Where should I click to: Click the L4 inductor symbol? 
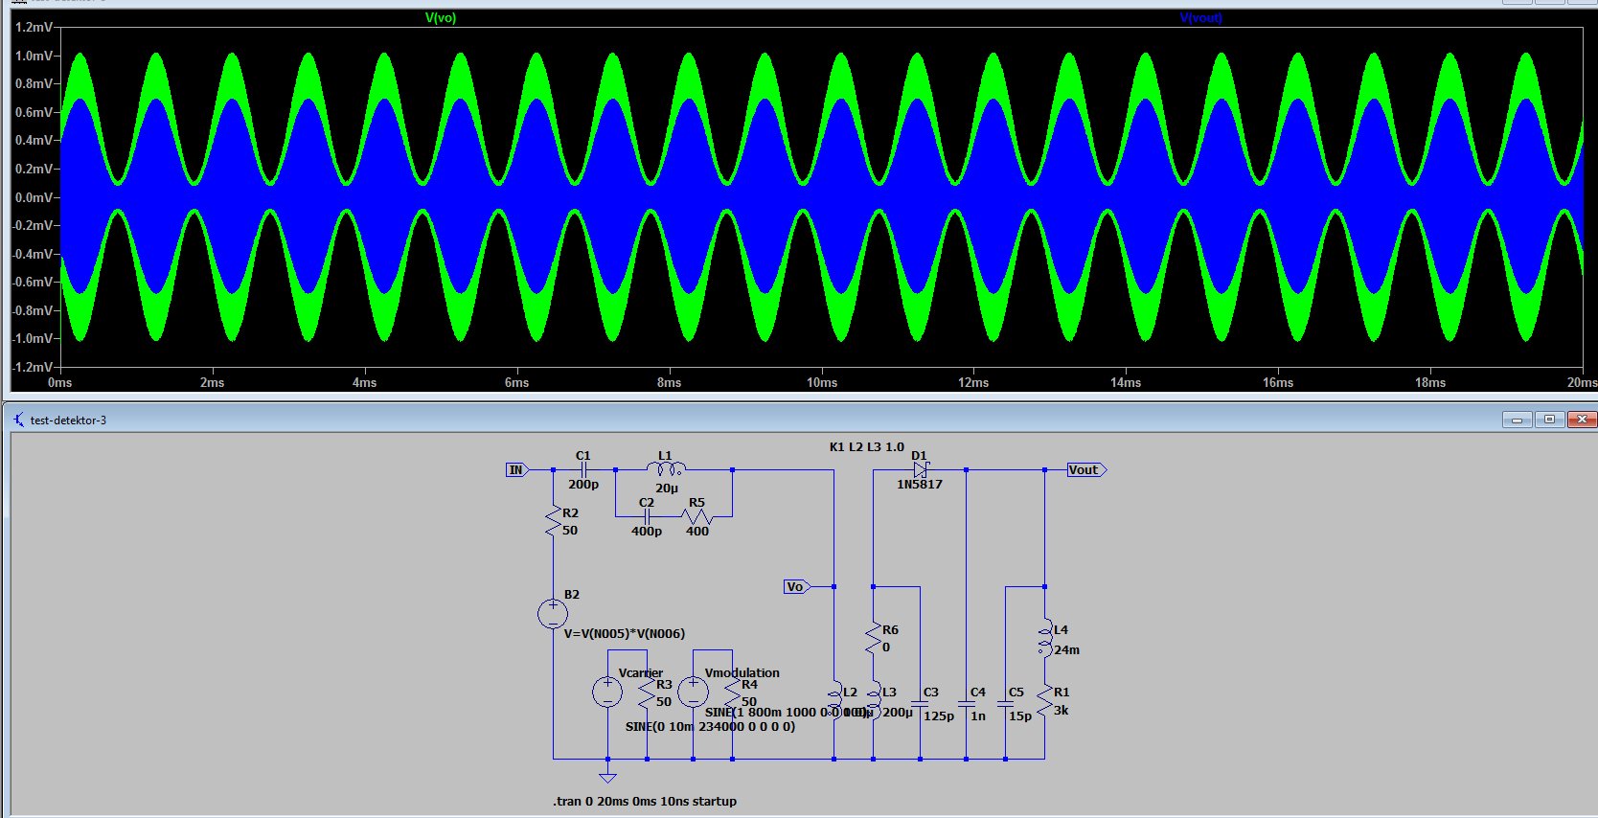[1044, 638]
